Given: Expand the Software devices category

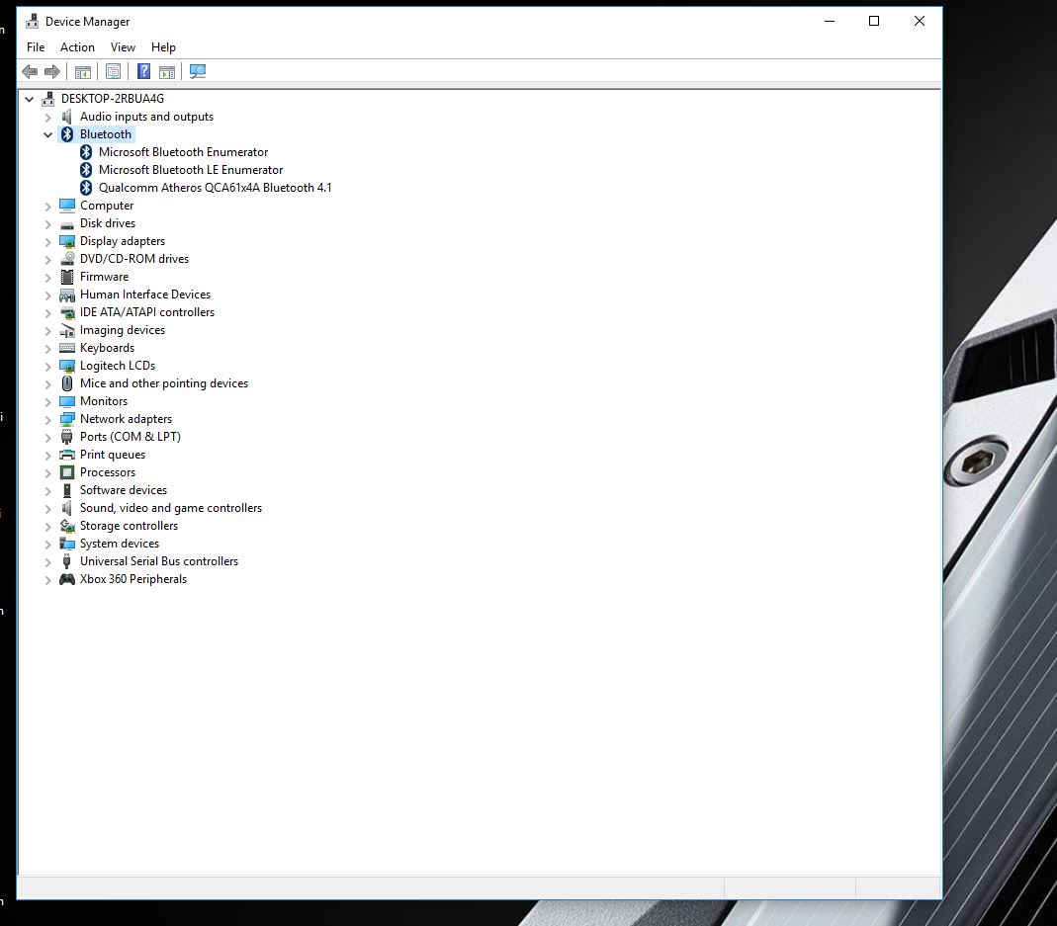Looking at the screenshot, I should (47, 490).
